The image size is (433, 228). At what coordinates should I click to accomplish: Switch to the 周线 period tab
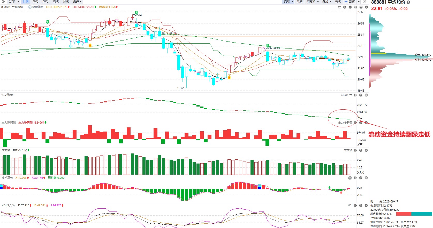pos(56,2)
